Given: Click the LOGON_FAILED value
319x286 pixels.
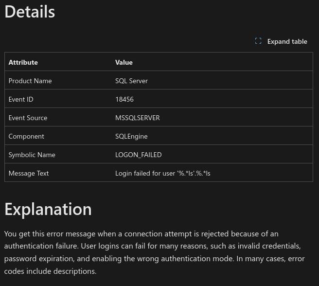Looking at the screenshot, I should pos(138,155).
